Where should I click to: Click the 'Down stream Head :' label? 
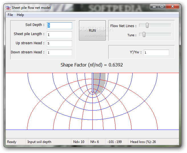coord(28,52)
